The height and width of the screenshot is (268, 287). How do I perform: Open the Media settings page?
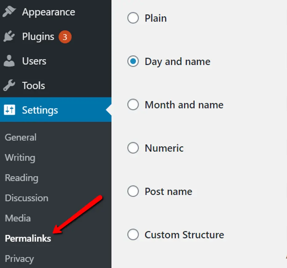pyautogui.click(x=18, y=218)
